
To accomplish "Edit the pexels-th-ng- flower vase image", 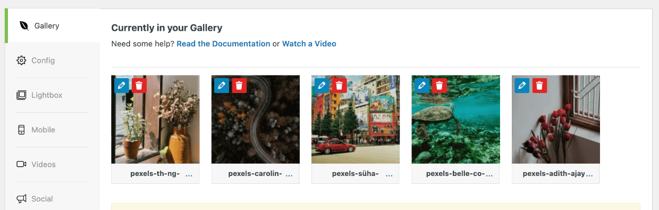I will point(122,85).
